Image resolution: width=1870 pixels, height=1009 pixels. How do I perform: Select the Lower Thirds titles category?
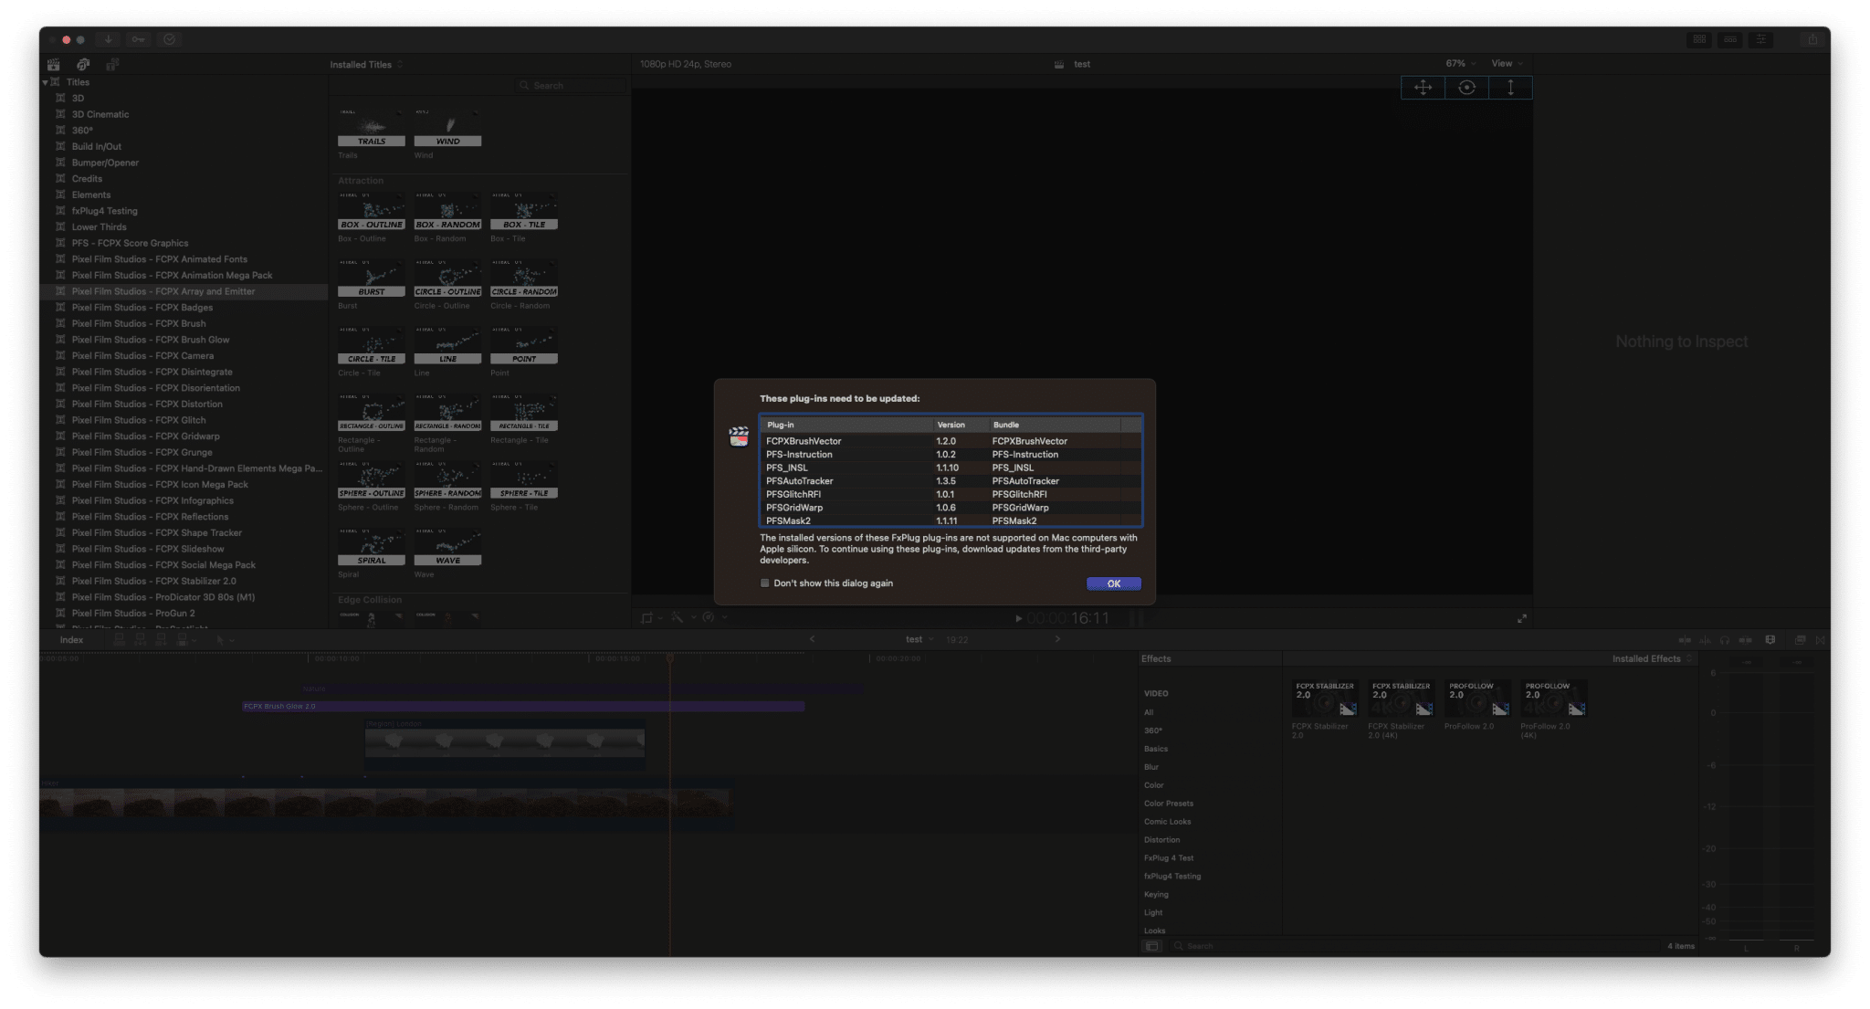(100, 226)
